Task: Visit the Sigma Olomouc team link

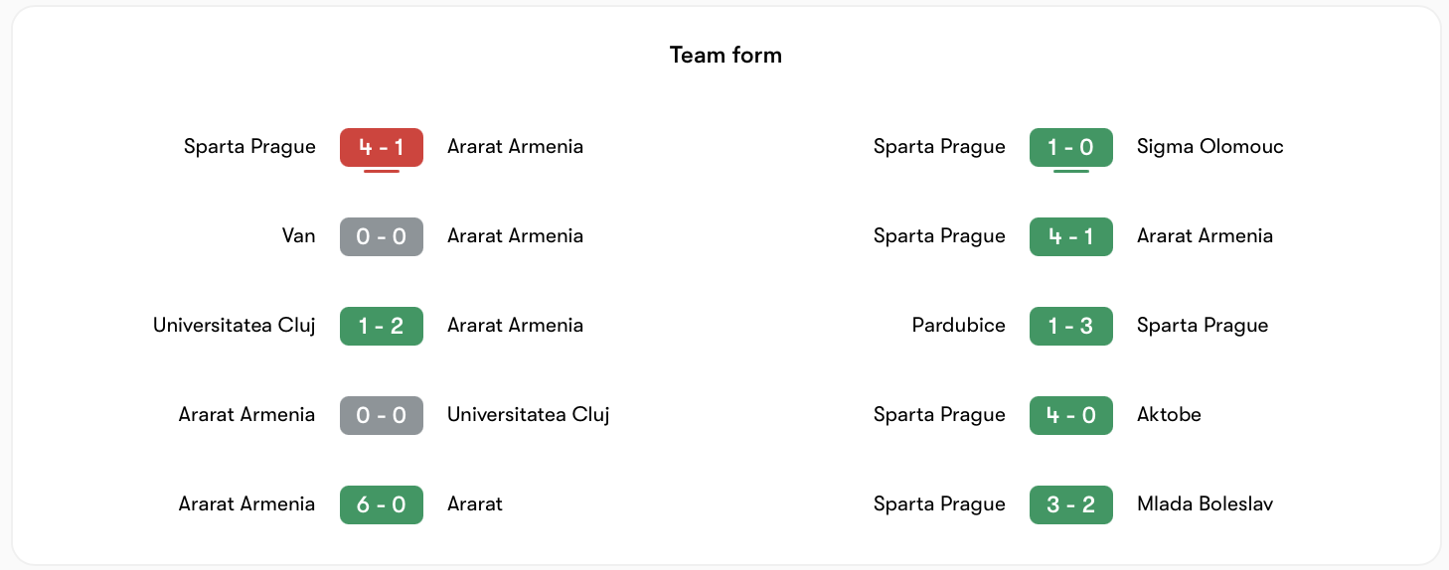Action: point(1210,147)
